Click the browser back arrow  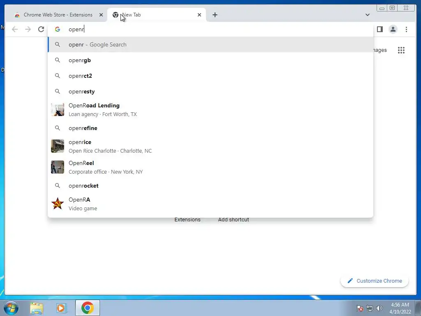coord(15,29)
